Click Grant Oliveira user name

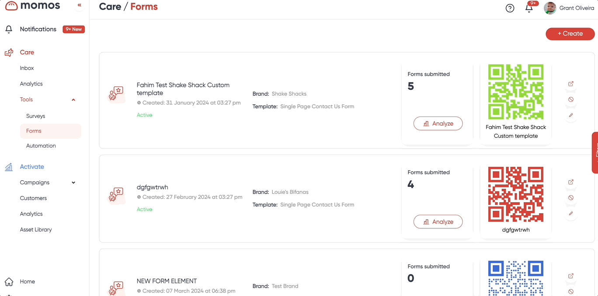point(577,8)
